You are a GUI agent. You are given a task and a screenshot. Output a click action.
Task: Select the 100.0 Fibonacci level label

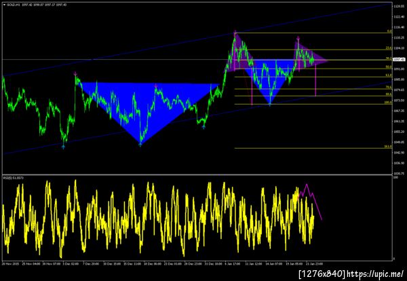(x=388, y=102)
